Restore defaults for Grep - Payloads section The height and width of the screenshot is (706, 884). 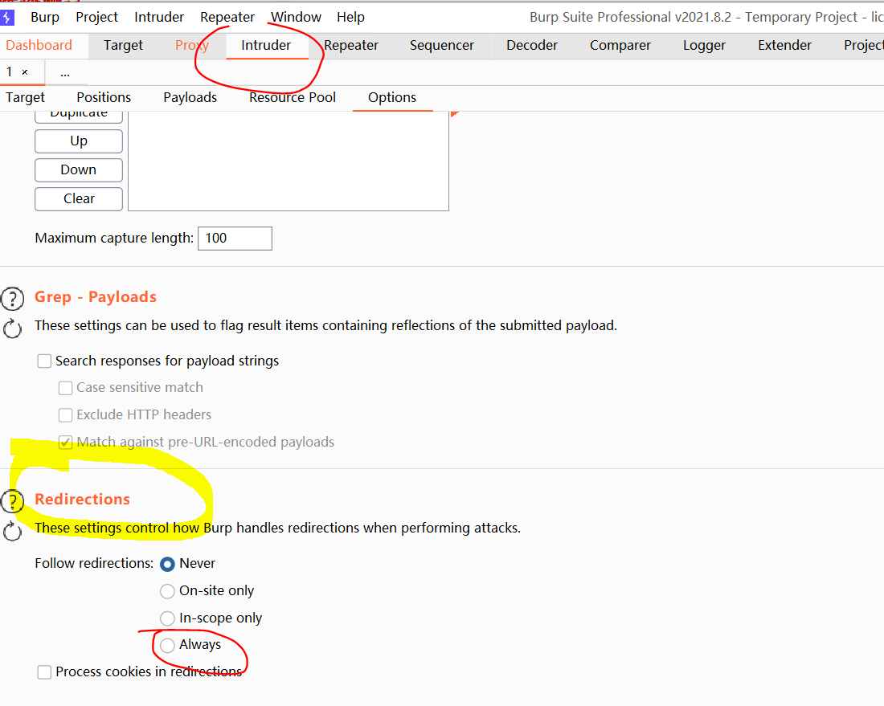click(12, 329)
